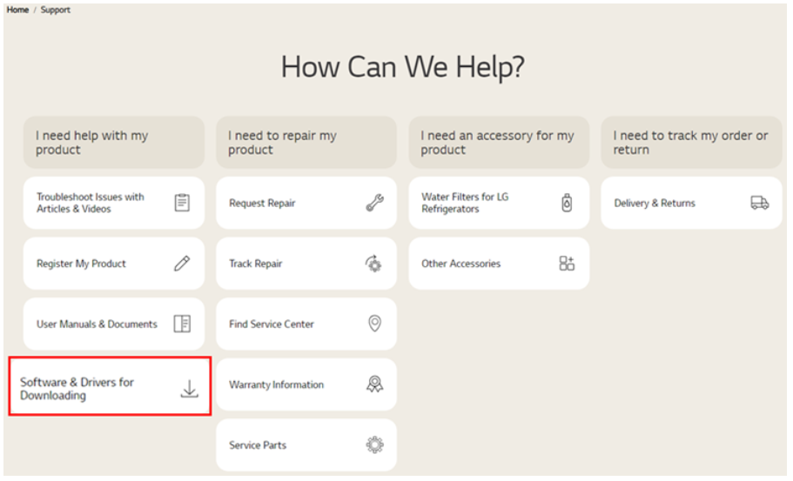Select 'I need to track my order or return' header
793x481 pixels.
point(691,143)
